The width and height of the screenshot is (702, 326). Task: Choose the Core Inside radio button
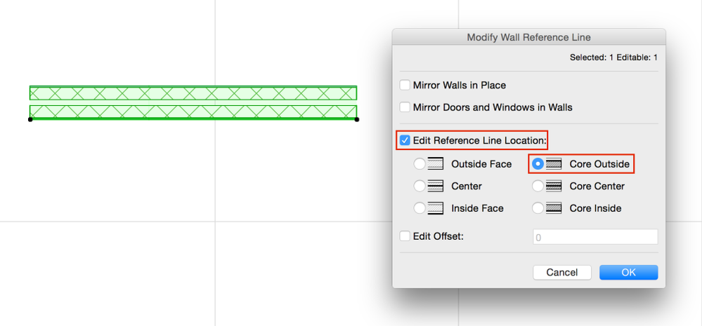pos(538,208)
